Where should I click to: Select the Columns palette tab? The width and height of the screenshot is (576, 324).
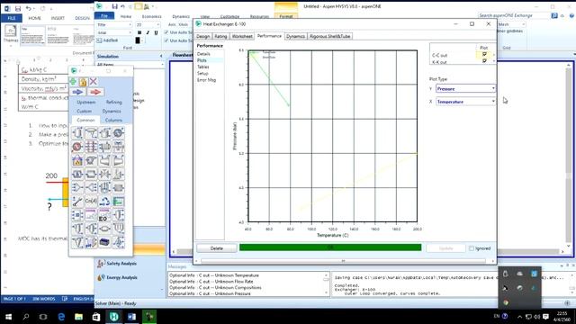[113, 120]
